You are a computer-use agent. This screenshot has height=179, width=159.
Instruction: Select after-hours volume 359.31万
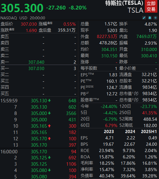(x=67, y=30)
